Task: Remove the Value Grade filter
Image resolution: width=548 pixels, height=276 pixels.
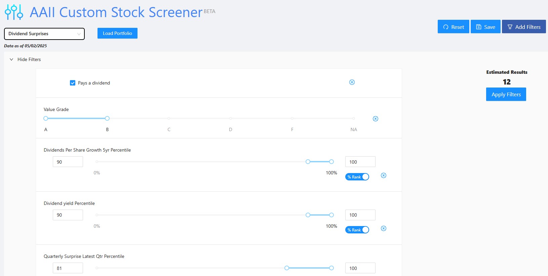Action: (376, 119)
